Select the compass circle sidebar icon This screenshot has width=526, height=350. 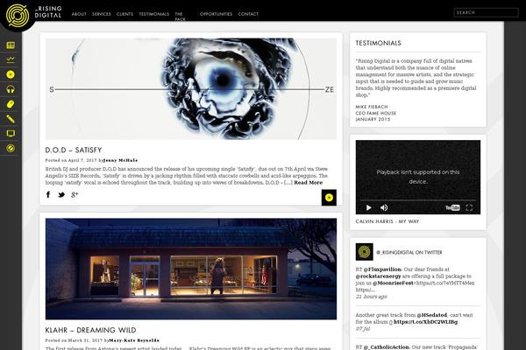[x=11, y=148]
